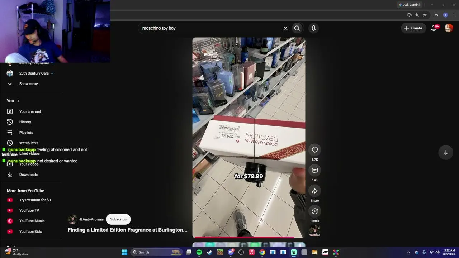Open Task View in the taskbar

[x=189, y=252]
